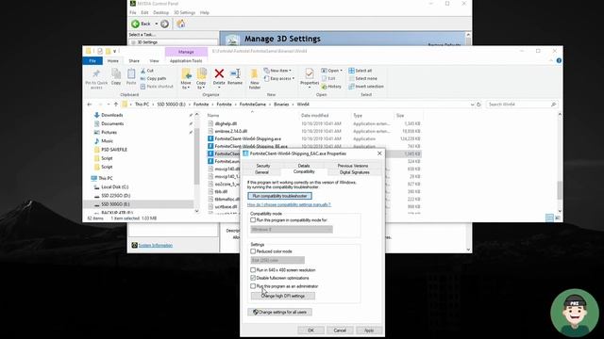
Task: Check Run this program as an administrator
Action: 253,286
